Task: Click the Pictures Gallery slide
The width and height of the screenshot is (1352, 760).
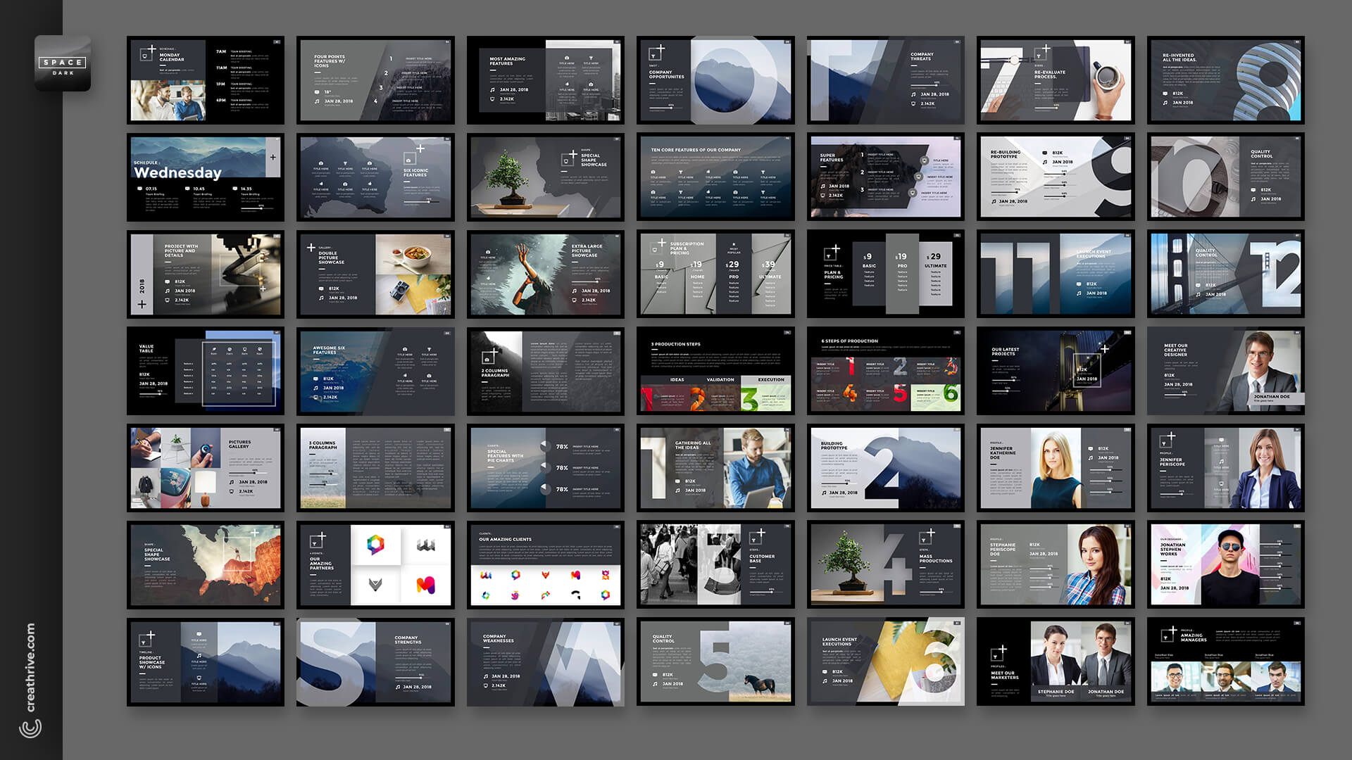Action: (x=206, y=468)
